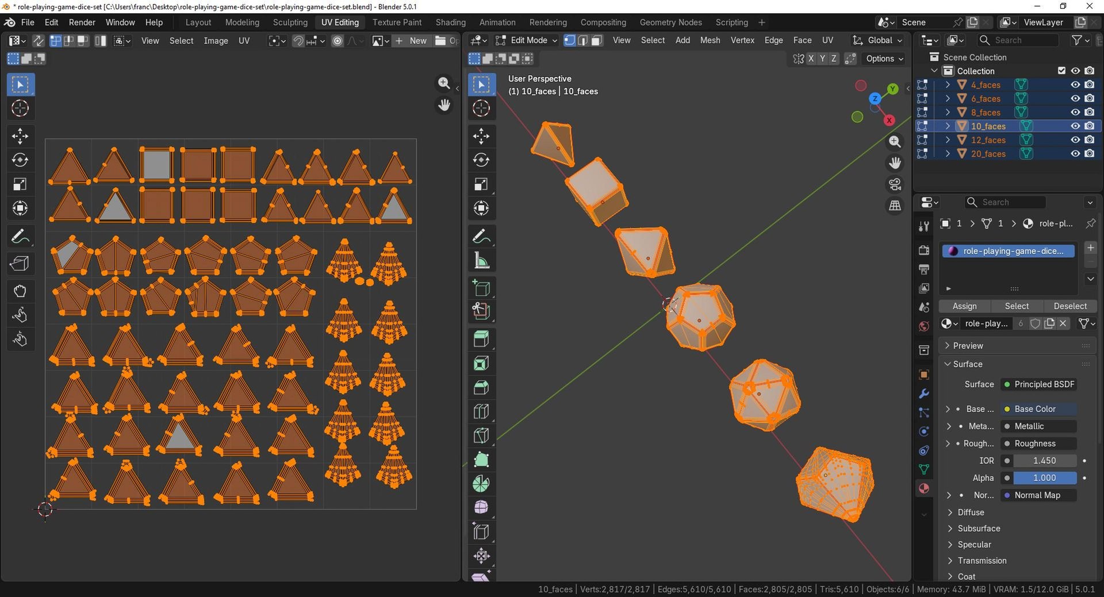Open the Render menu
The width and height of the screenshot is (1104, 597).
(x=82, y=22)
